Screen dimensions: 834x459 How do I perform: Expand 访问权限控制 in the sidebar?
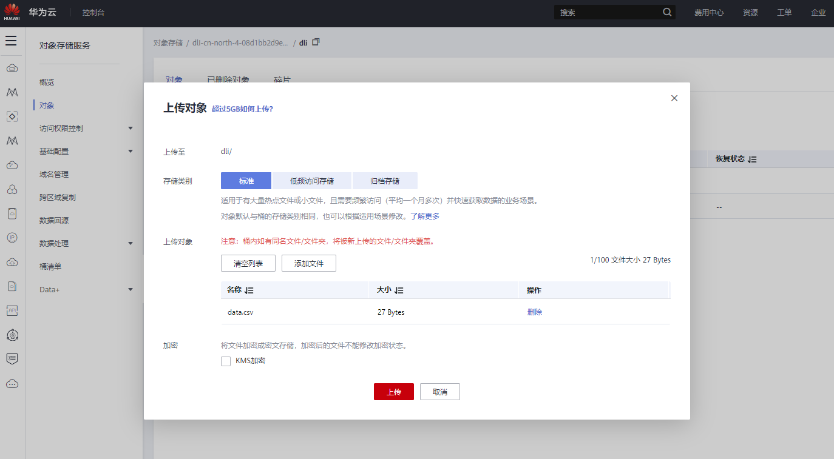[131, 129]
